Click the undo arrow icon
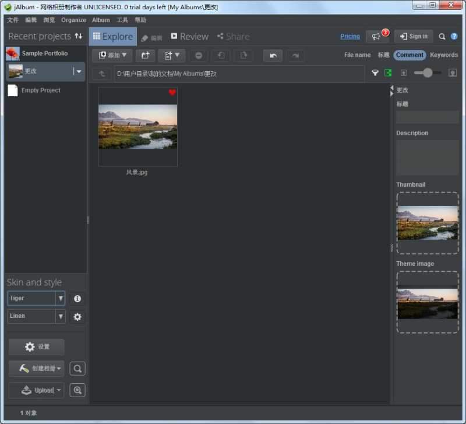 click(x=273, y=55)
